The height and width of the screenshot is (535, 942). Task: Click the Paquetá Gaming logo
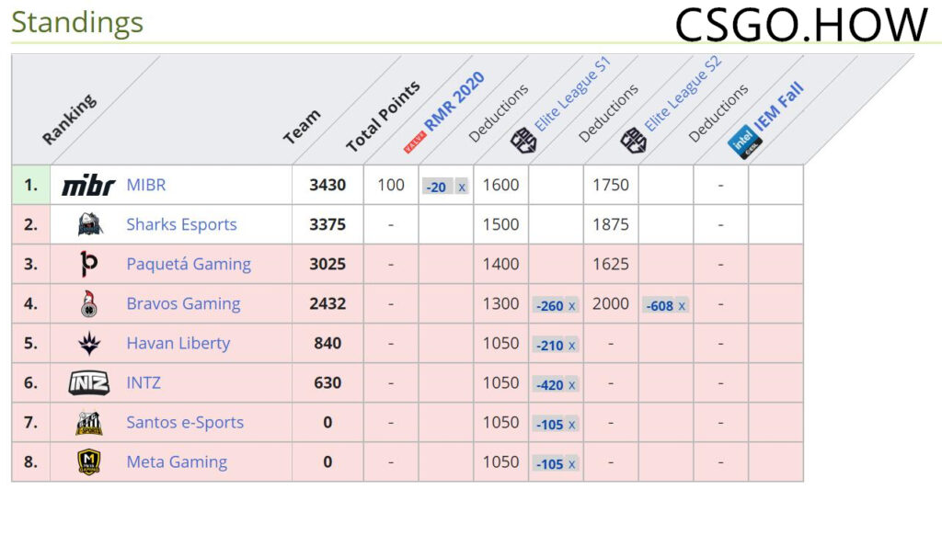point(89,264)
